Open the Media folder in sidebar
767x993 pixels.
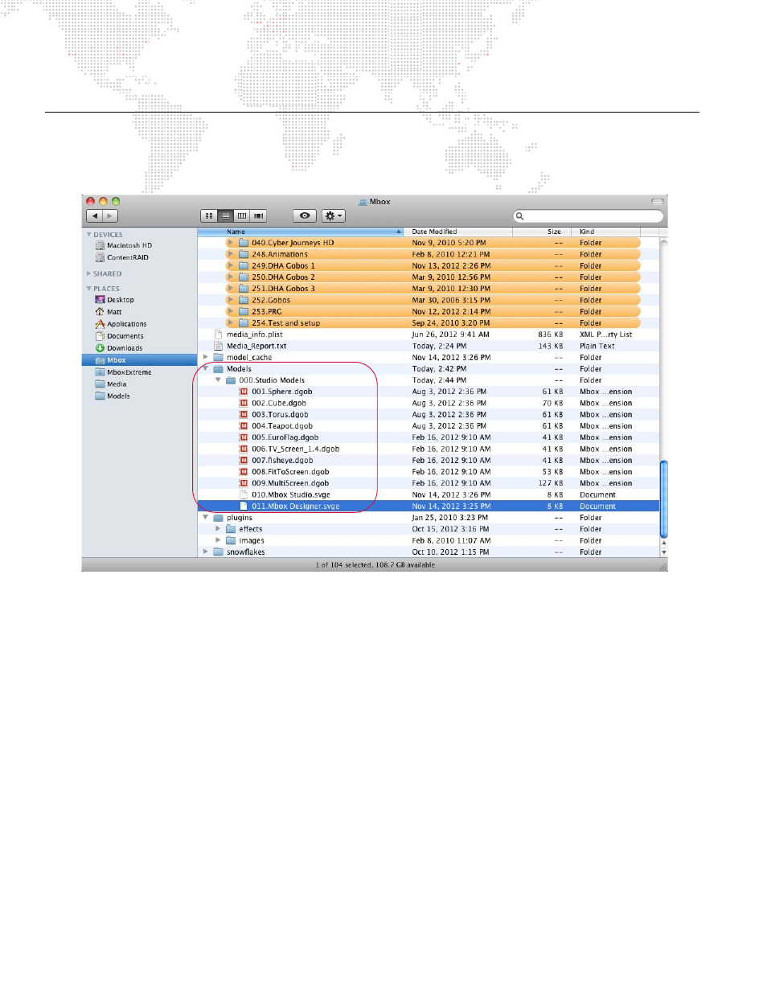tap(117, 384)
